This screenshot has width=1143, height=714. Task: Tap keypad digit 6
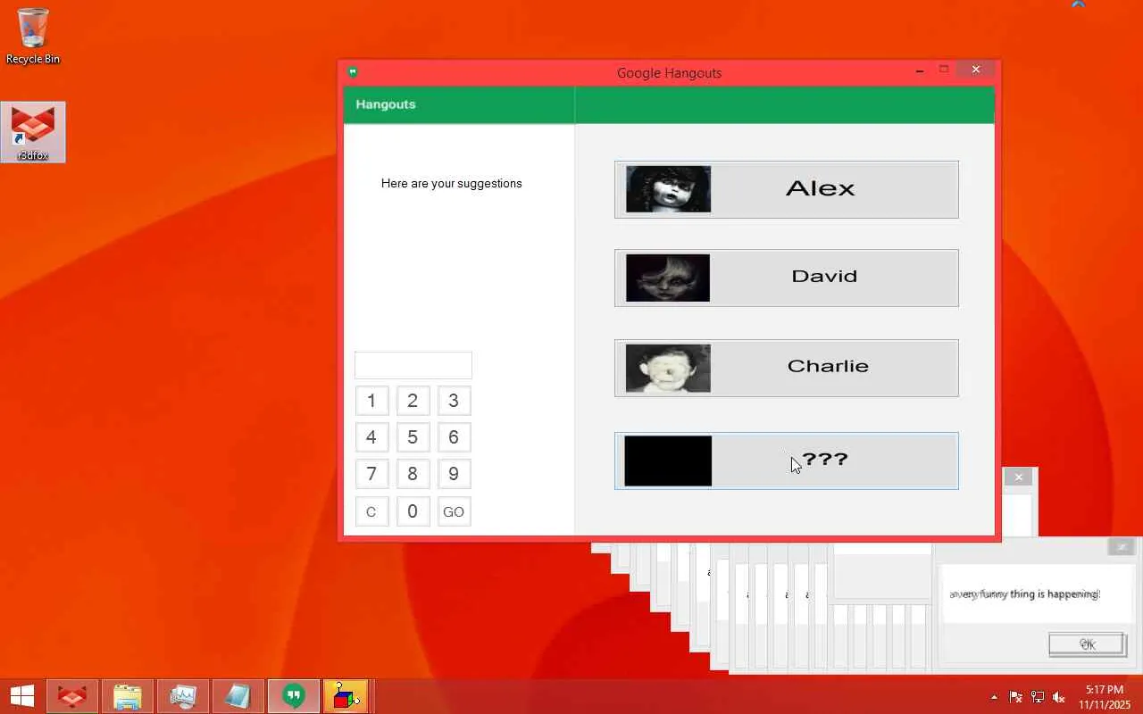pyautogui.click(x=454, y=437)
